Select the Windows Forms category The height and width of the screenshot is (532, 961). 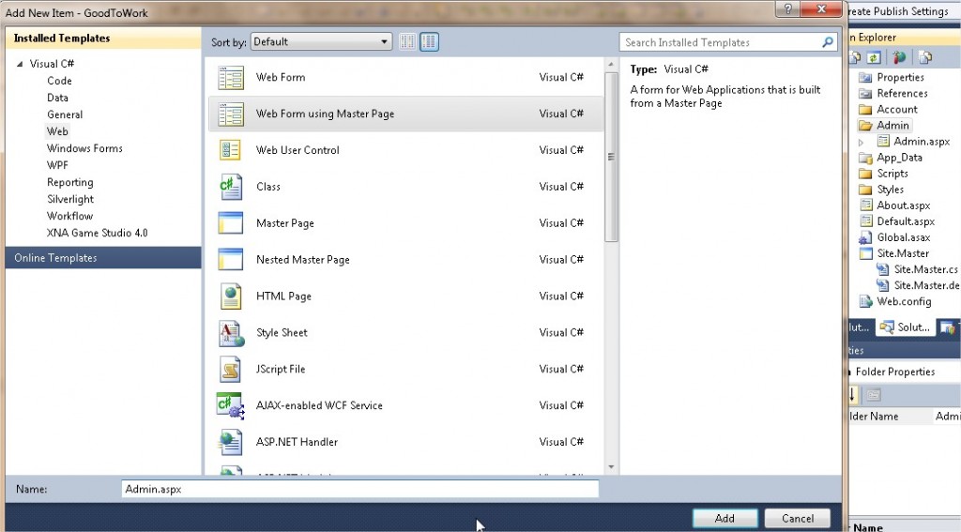coord(84,148)
